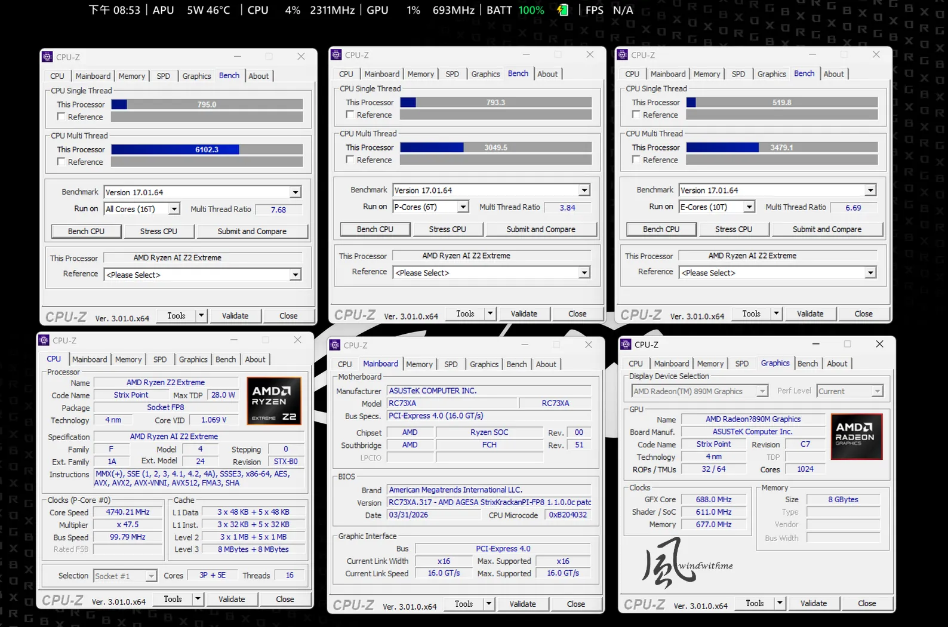The height and width of the screenshot is (627, 948).
Task: Tick single-thread Reference checkbox in All Cores (16T) window
Action: tap(61, 117)
